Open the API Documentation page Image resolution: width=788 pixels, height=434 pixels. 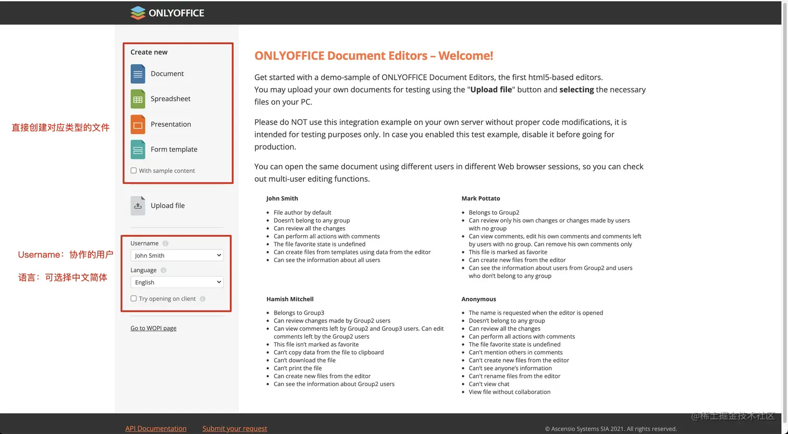pos(155,428)
